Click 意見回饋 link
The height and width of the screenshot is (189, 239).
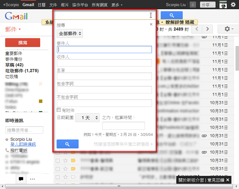(216, 180)
